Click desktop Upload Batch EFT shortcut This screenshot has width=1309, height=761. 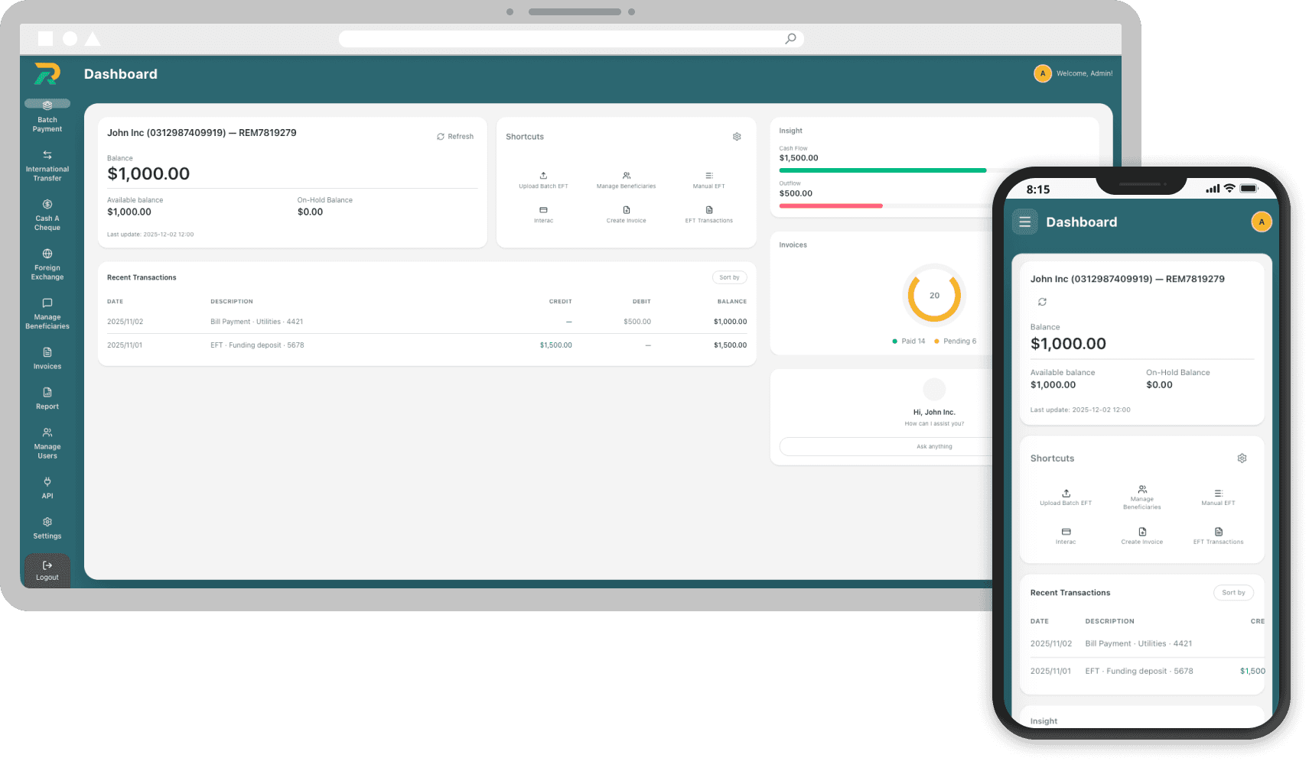543,180
